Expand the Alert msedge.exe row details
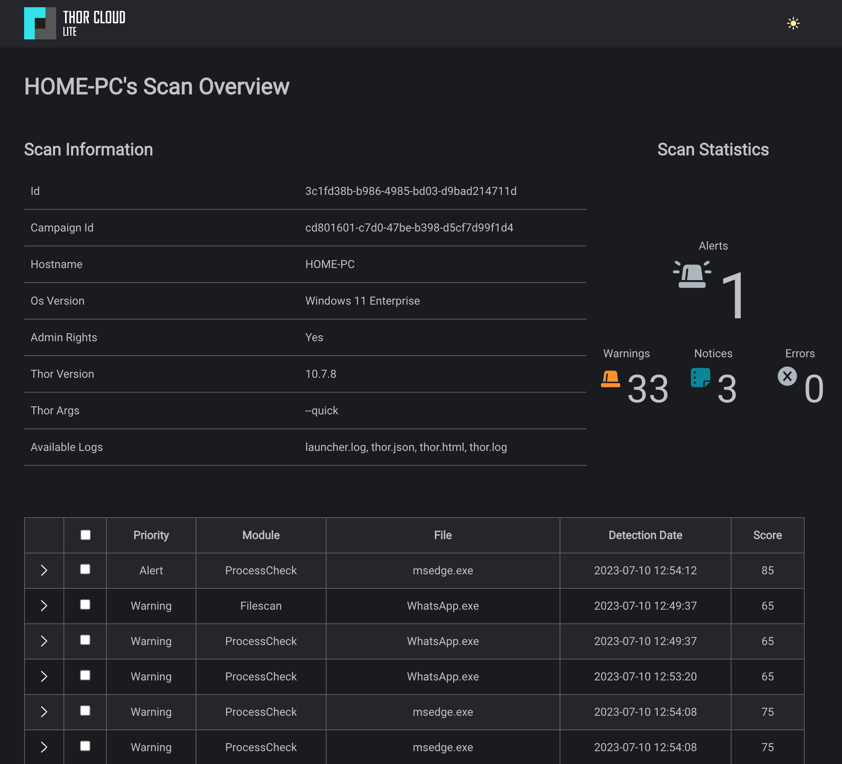This screenshot has height=764, width=842. pyautogui.click(x=44, y=571)
